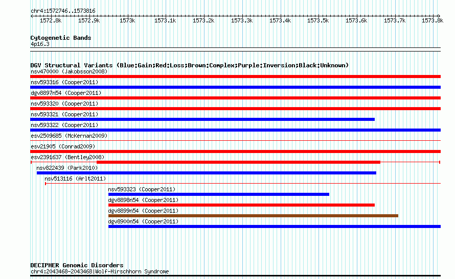Open the nsv593321 (Cooper2011) label
Viewport: 455px width, 279px height.
tap(64, 114)
